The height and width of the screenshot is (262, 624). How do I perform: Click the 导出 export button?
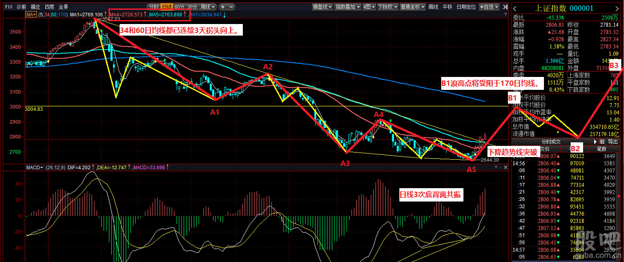click(x=613, y=141)
